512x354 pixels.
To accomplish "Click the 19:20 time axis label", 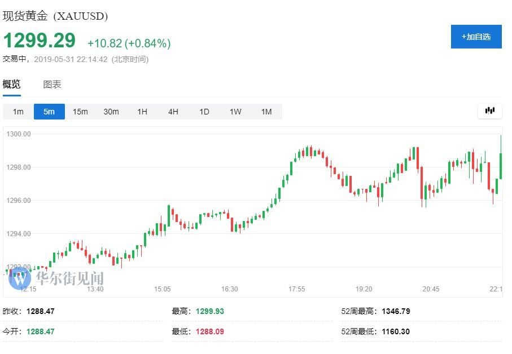I will (364, 289).
